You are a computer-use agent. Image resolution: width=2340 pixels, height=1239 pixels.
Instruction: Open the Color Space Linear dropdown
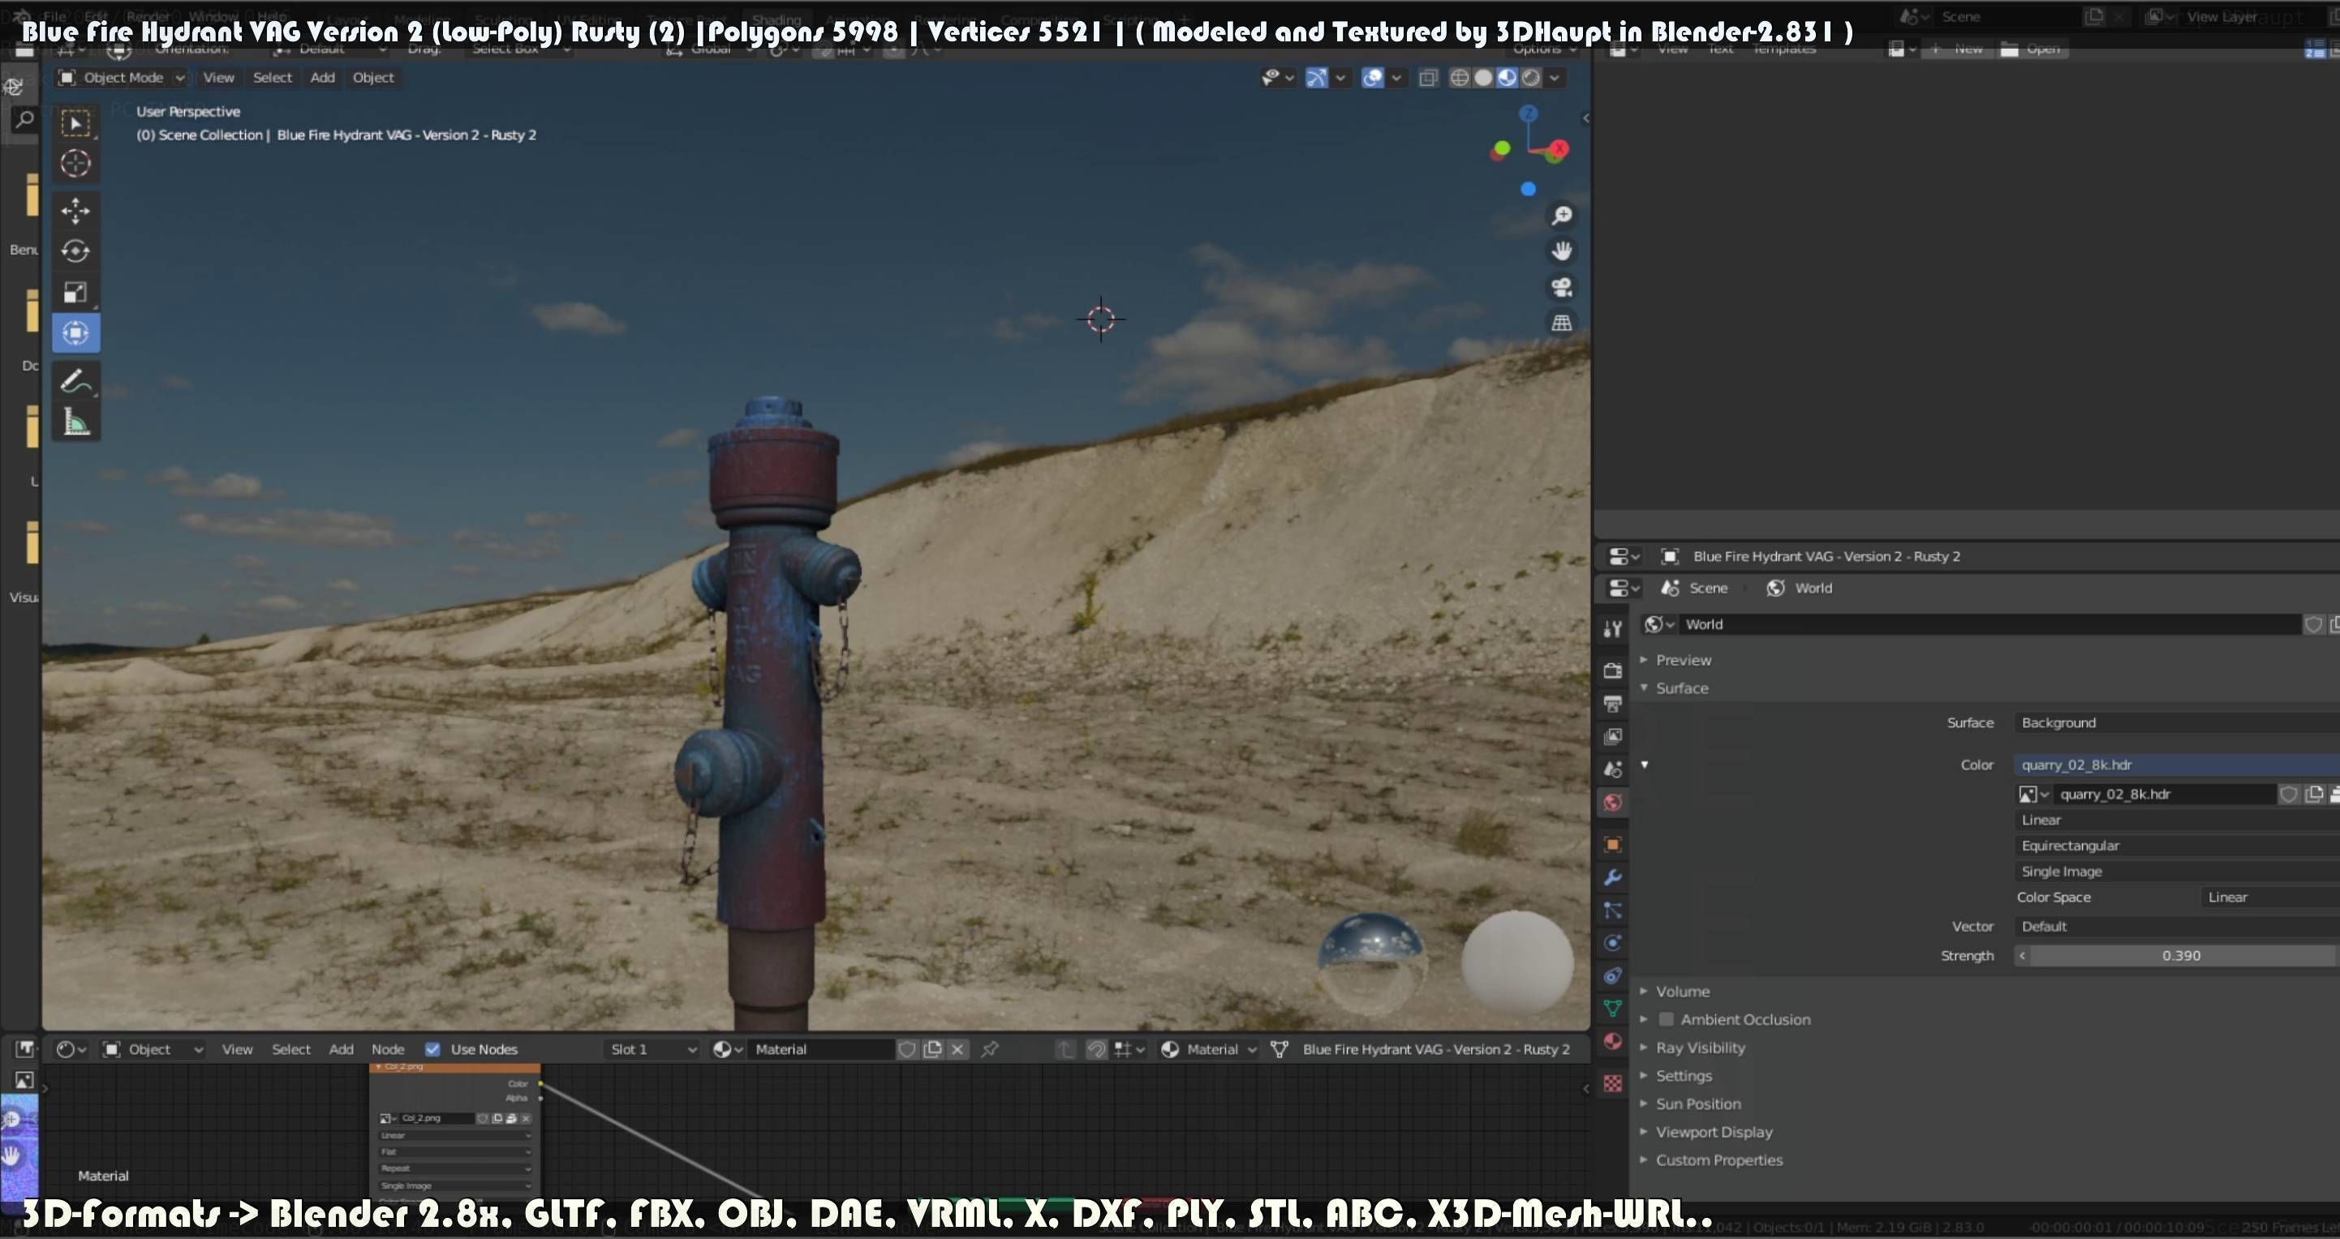(x=2270, y=897)
